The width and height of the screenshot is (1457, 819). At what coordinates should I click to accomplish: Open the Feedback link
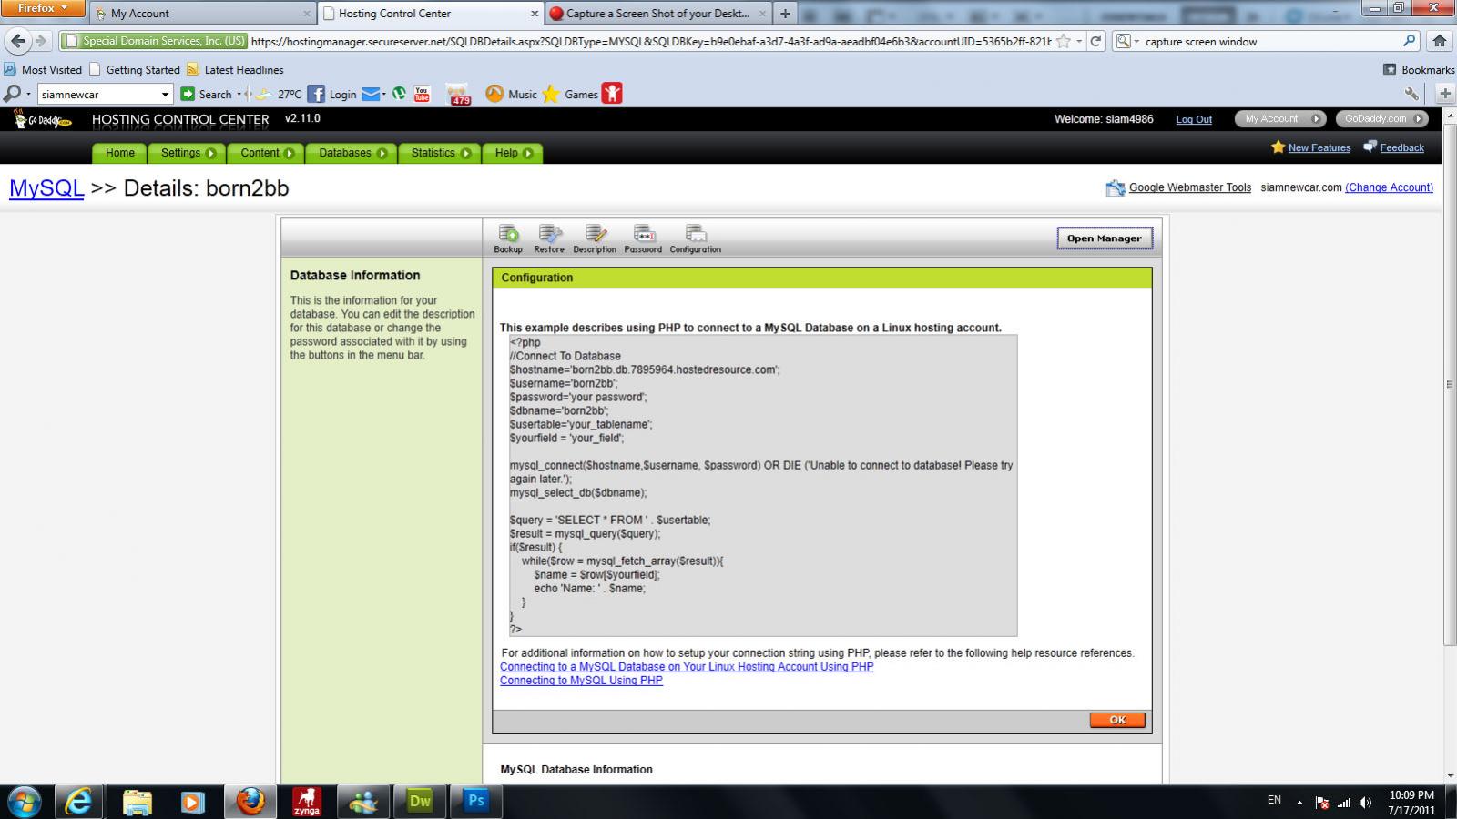pyautogui.click(x=1401, y=147)
